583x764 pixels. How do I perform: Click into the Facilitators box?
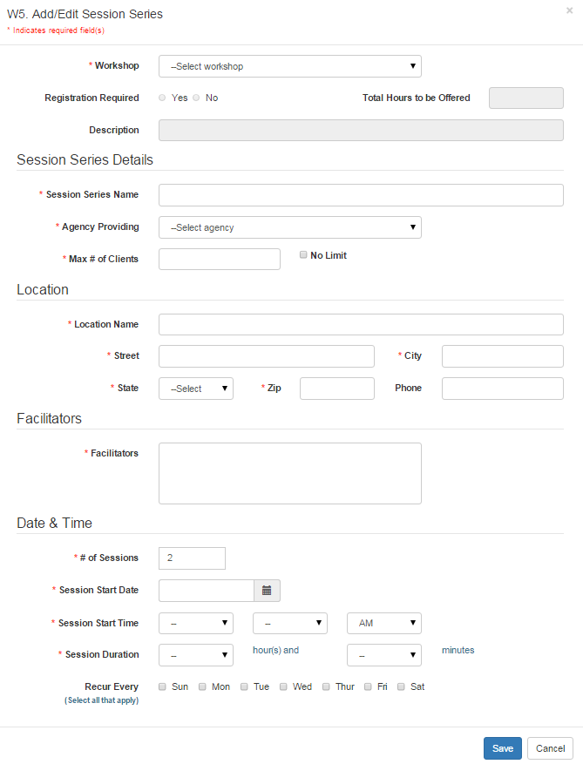coord(289,473)
